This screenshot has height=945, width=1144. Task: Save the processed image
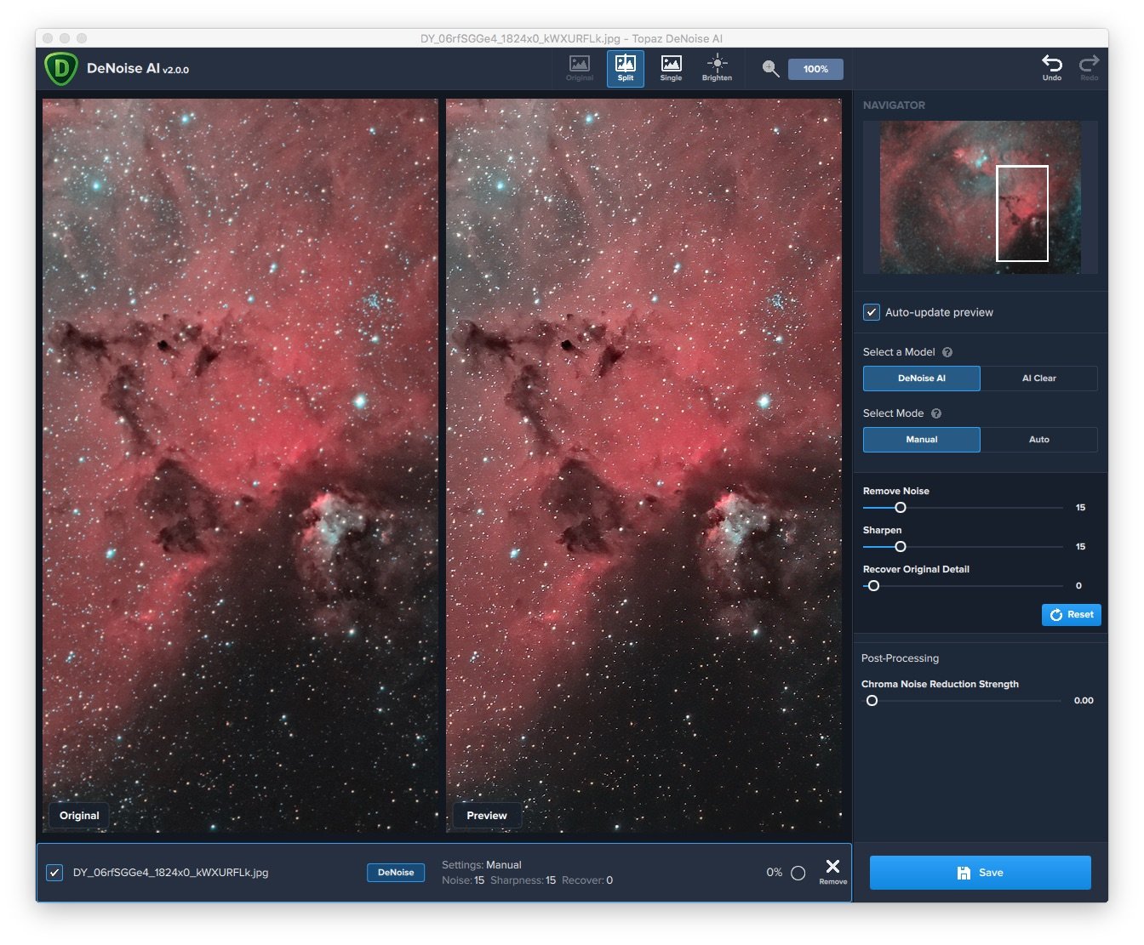click(x=981, y=873)
